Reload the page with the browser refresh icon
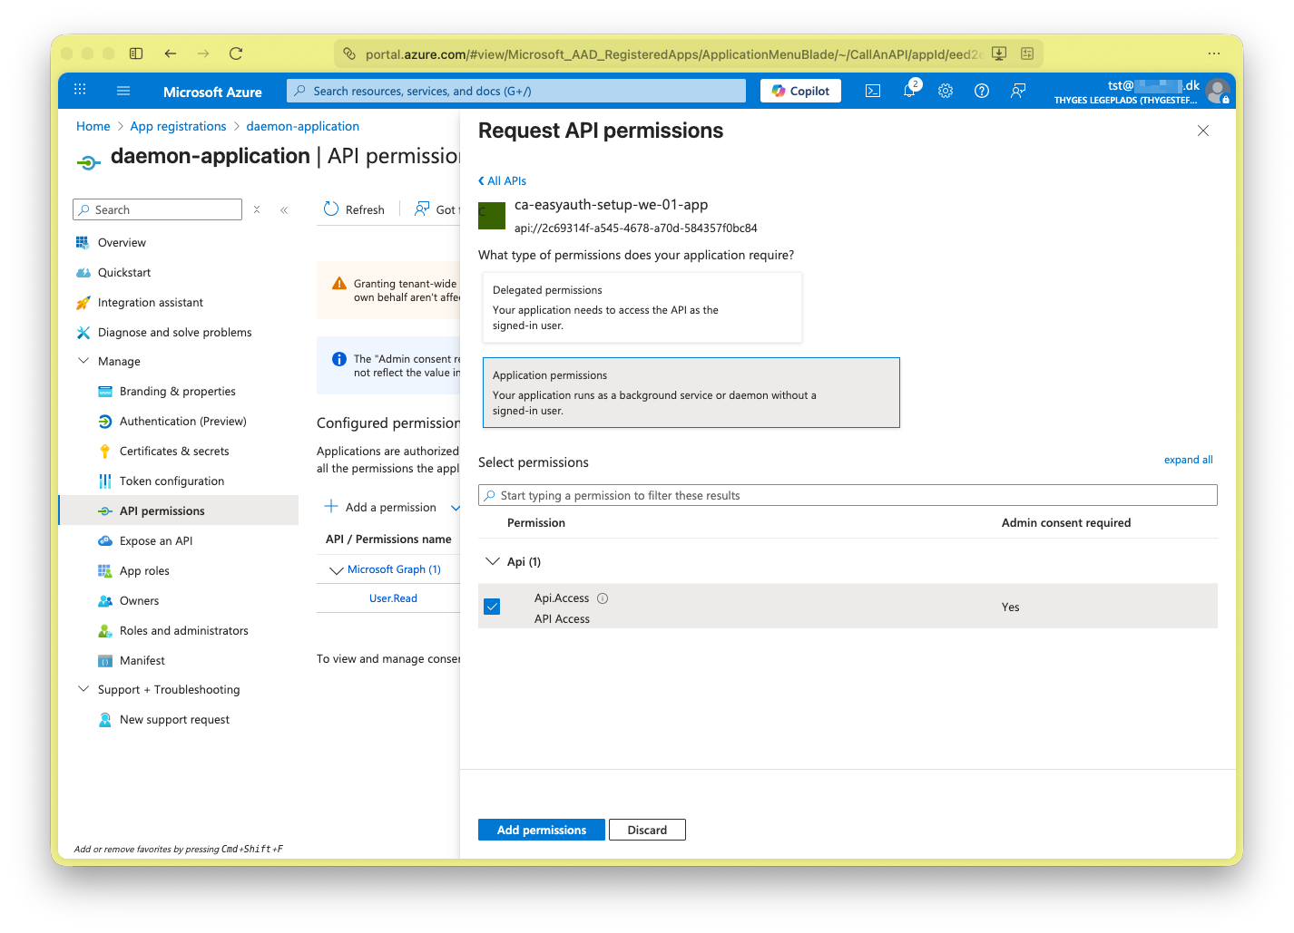 (236, 53)
